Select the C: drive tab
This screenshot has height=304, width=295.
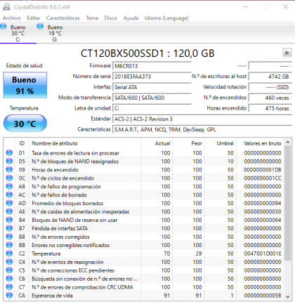pyautogui.click(x=18, y=33)
